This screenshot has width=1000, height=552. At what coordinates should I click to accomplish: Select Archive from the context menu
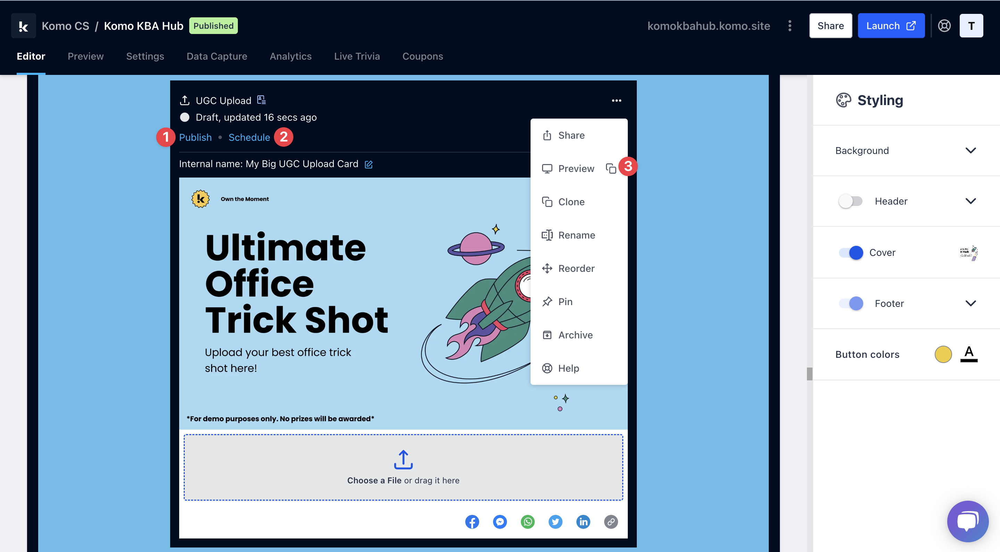[575, 335]
